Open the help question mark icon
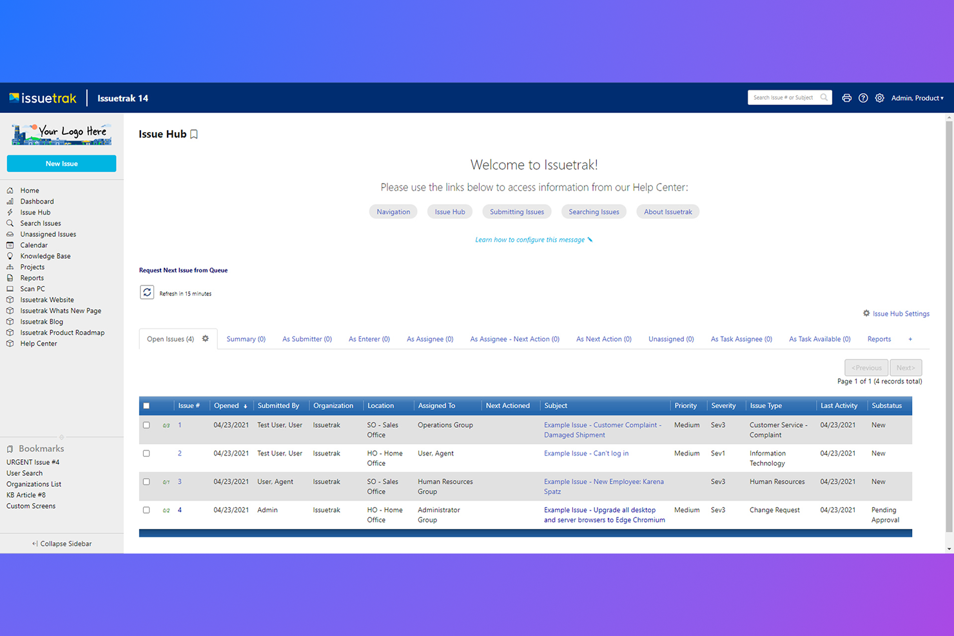This screenshot has width=954, height=636. coord(863,98)
